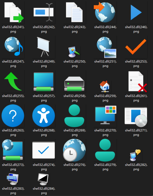
Task: Click the file name shell32.dll(258).png
Action: [x=75, y=98]
